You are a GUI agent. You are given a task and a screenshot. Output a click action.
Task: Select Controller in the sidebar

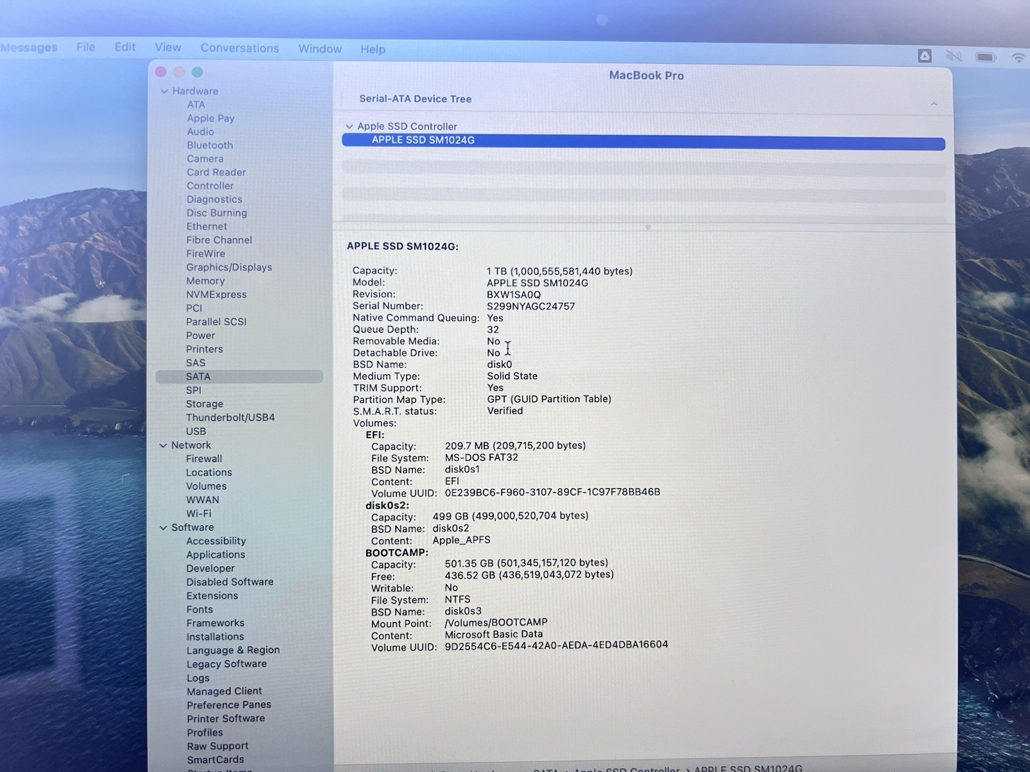pyautogui.click(x=210, y=186)
